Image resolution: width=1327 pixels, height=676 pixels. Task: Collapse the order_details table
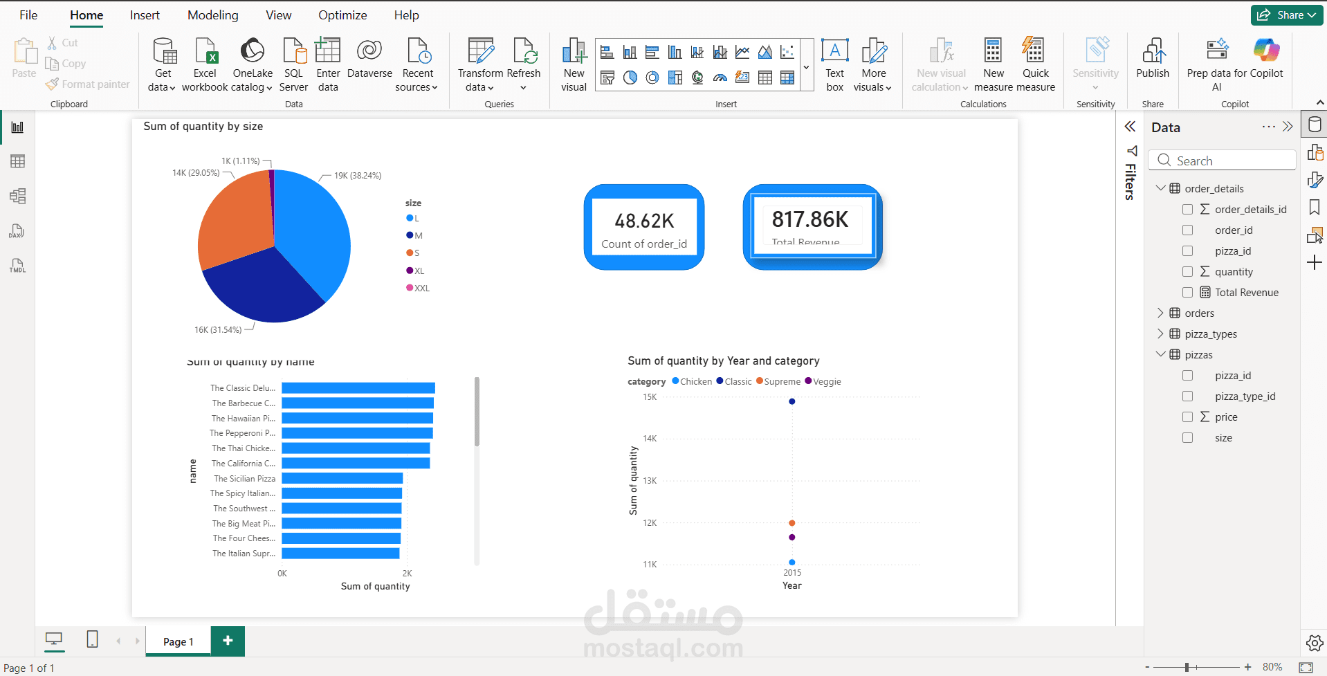pyautogui.click(x=1160, y=188)
